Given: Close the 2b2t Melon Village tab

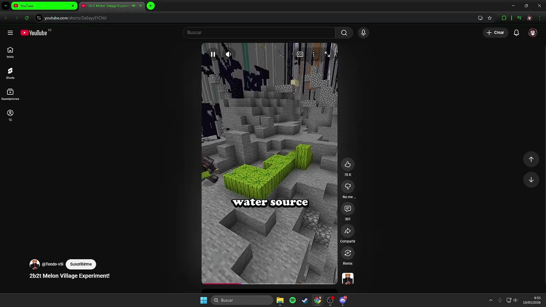Looking at the screenshot, I should pos(140,6).
